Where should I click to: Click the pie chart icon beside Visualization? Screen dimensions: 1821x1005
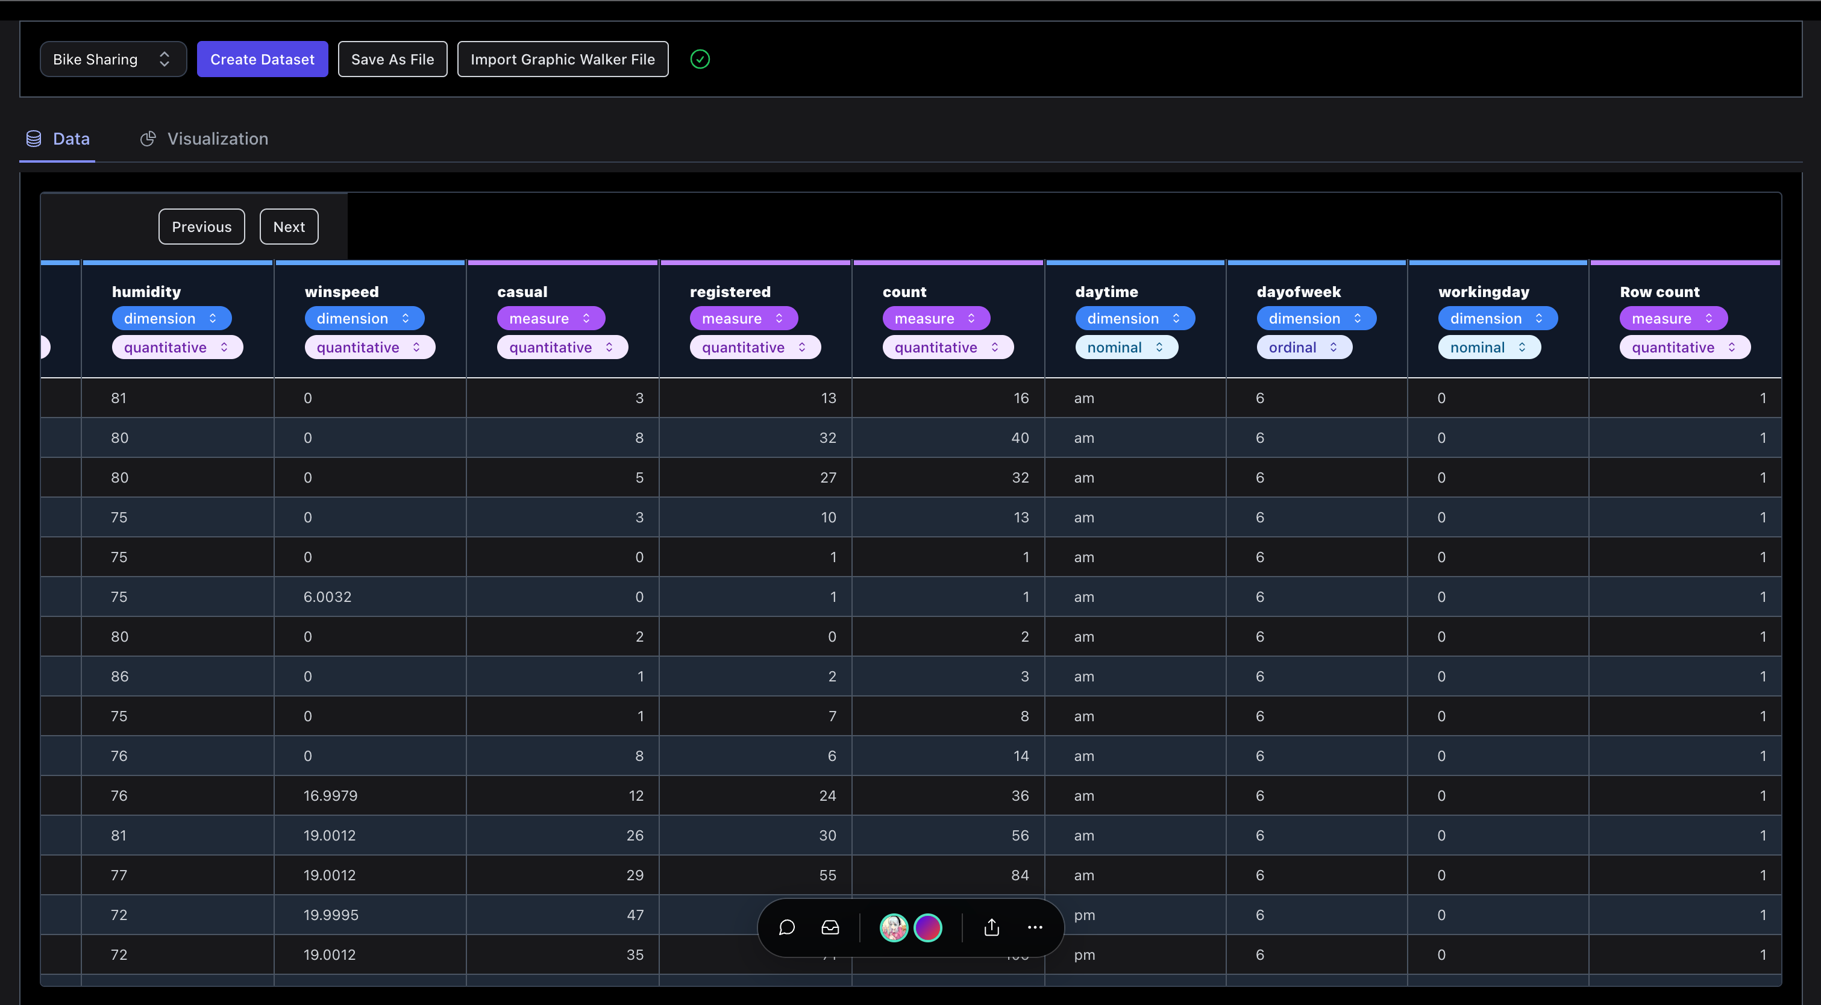148,139
